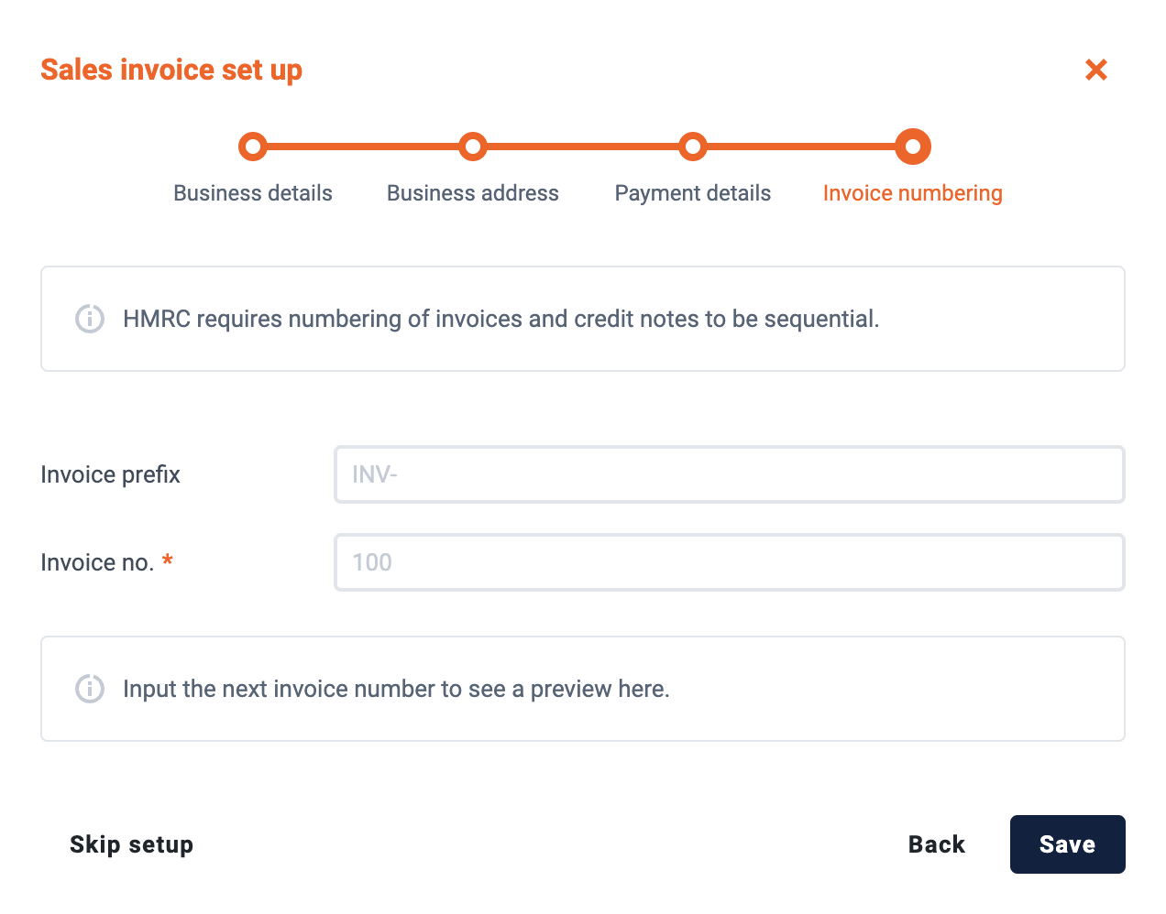Select the Invoice numbering step label
The width and height of the screenshot is (1166, 914).
pyautogui.click(x=913, y=193)
